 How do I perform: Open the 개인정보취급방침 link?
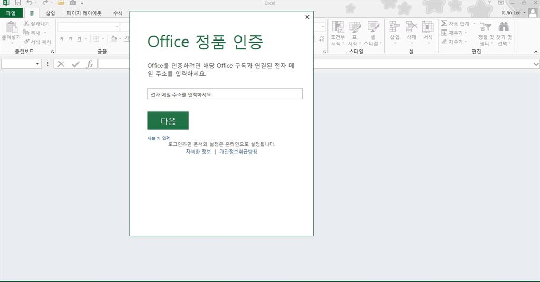click(238, 152)
